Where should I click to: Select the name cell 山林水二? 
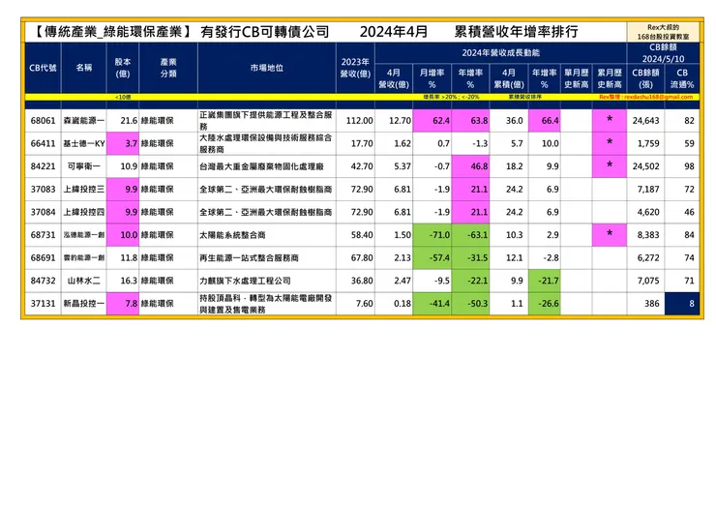[x=84, y=281]
